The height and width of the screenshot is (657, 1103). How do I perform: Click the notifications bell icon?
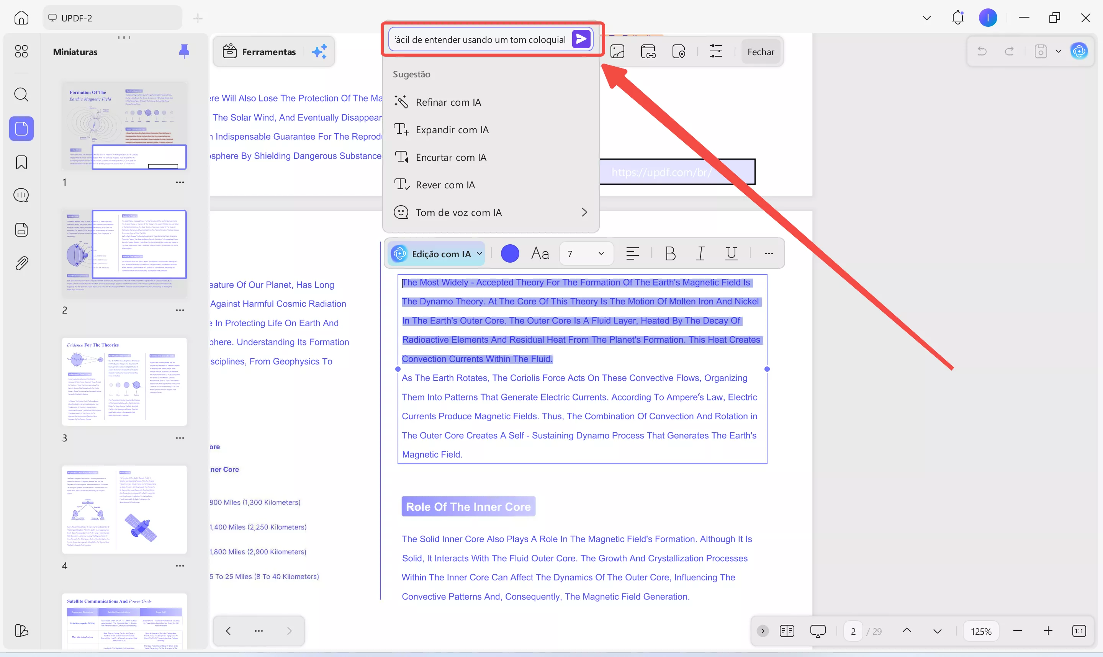pyautogui.click(x=957, y=18)
